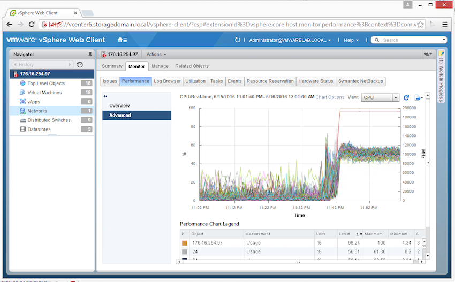Select the Performance sub-tab

click(x=135, y=81)
